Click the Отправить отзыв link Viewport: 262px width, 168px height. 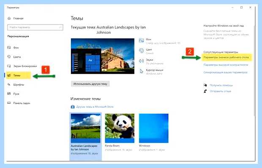tap(221, 91)
